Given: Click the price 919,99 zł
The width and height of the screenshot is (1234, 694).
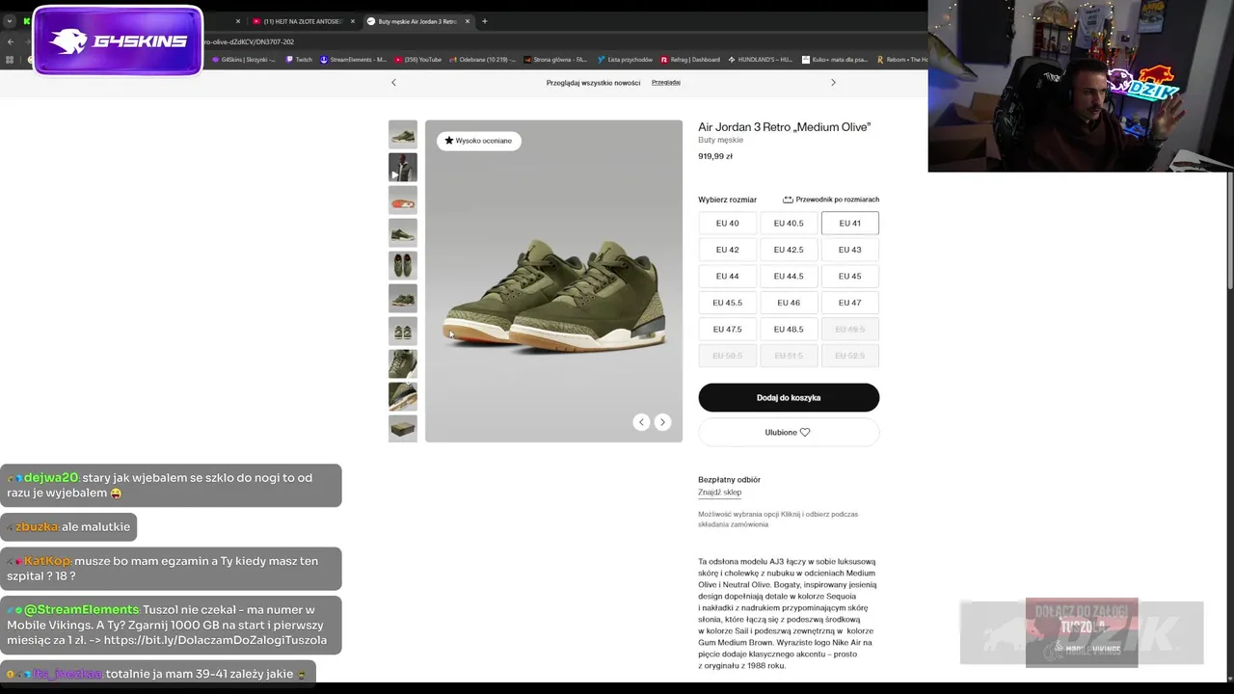Looking at the screenshot, I should (715, 156).
